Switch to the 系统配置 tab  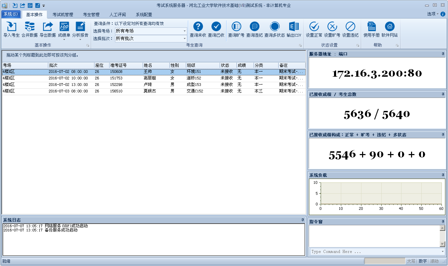(144, 15)
